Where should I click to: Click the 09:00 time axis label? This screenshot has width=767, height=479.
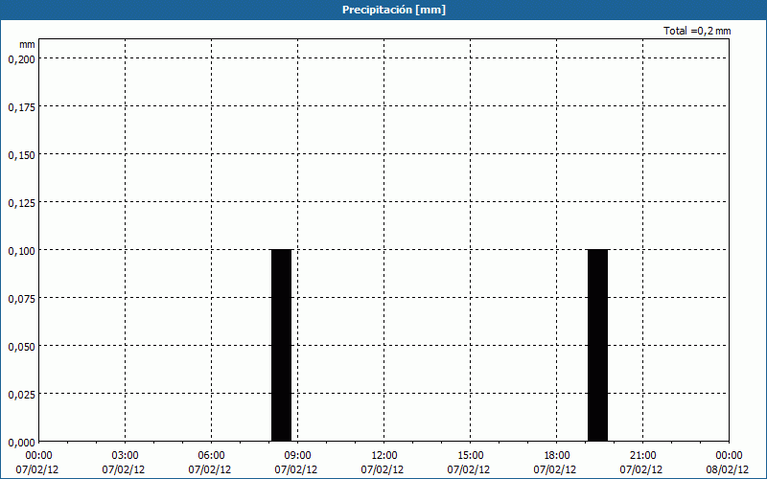pyautogui.click(x=298, y=456)
